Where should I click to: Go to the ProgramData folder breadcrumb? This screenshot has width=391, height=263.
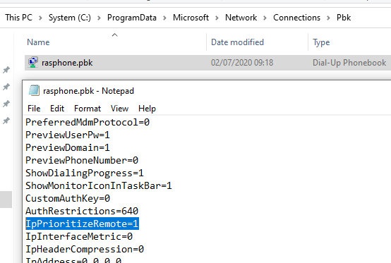click(x=132, y=18)
